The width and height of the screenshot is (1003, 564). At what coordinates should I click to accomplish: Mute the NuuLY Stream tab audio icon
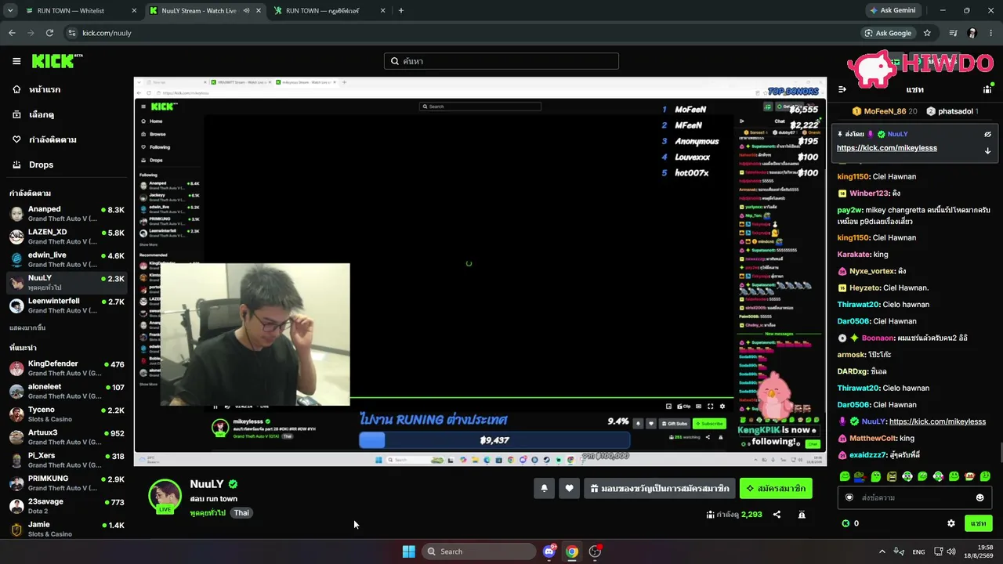[246, 11]
